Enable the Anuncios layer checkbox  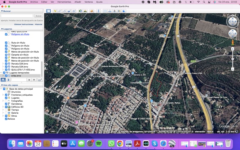coord(6,92)
